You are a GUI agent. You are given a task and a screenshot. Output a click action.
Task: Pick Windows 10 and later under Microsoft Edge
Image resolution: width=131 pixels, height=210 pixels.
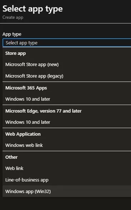point(67,122)
